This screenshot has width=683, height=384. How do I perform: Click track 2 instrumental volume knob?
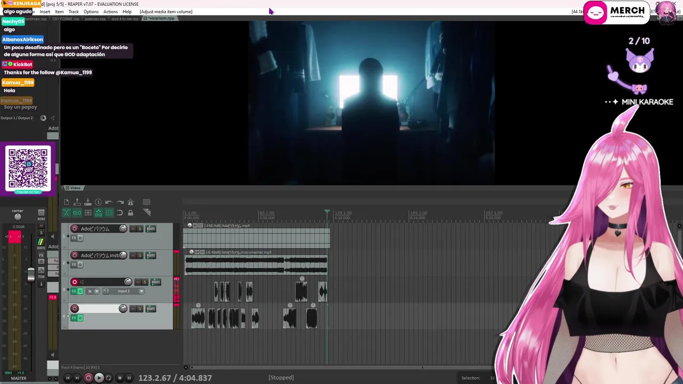[123, 255]
